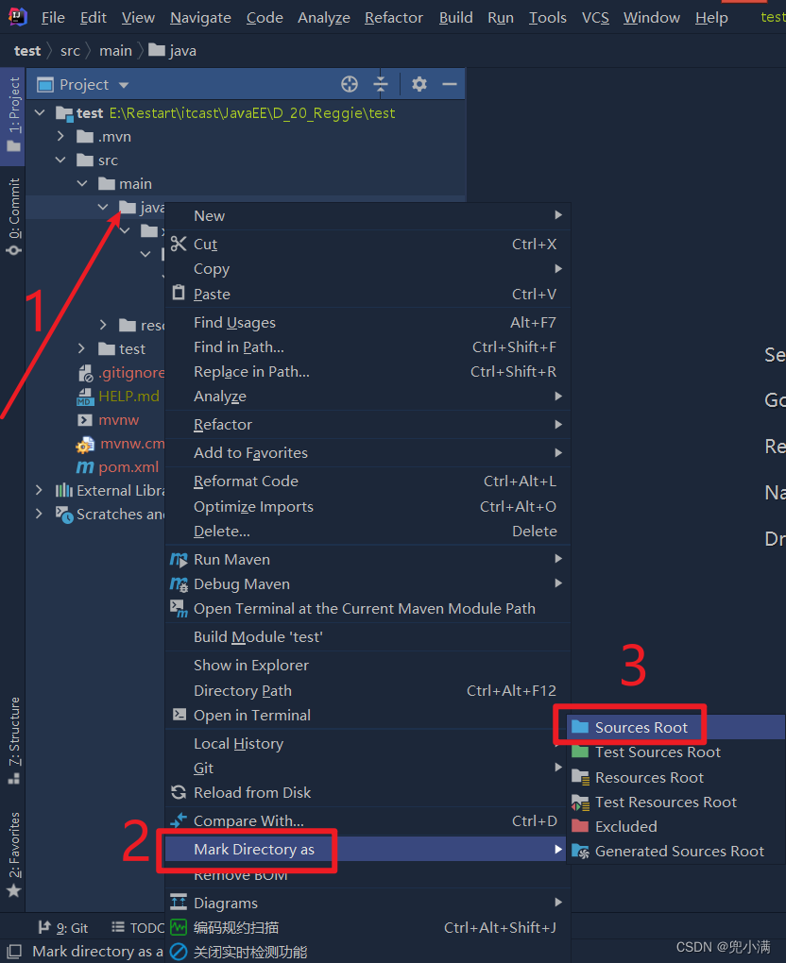
Task: Open the VCS menu
Action: click(595, 18)
